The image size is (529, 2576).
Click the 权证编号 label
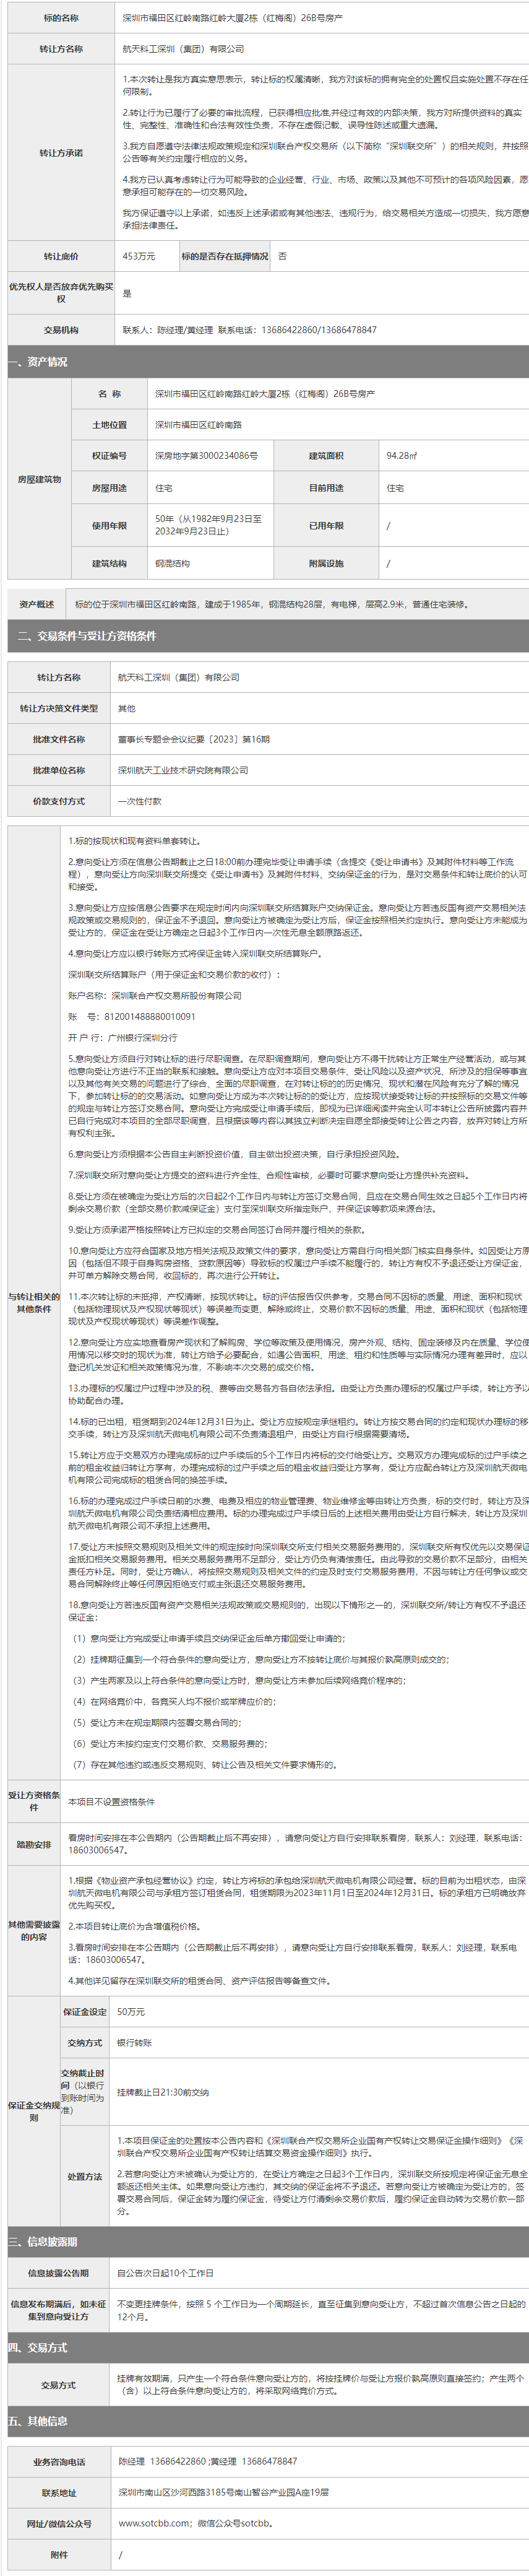pos(110,456)
